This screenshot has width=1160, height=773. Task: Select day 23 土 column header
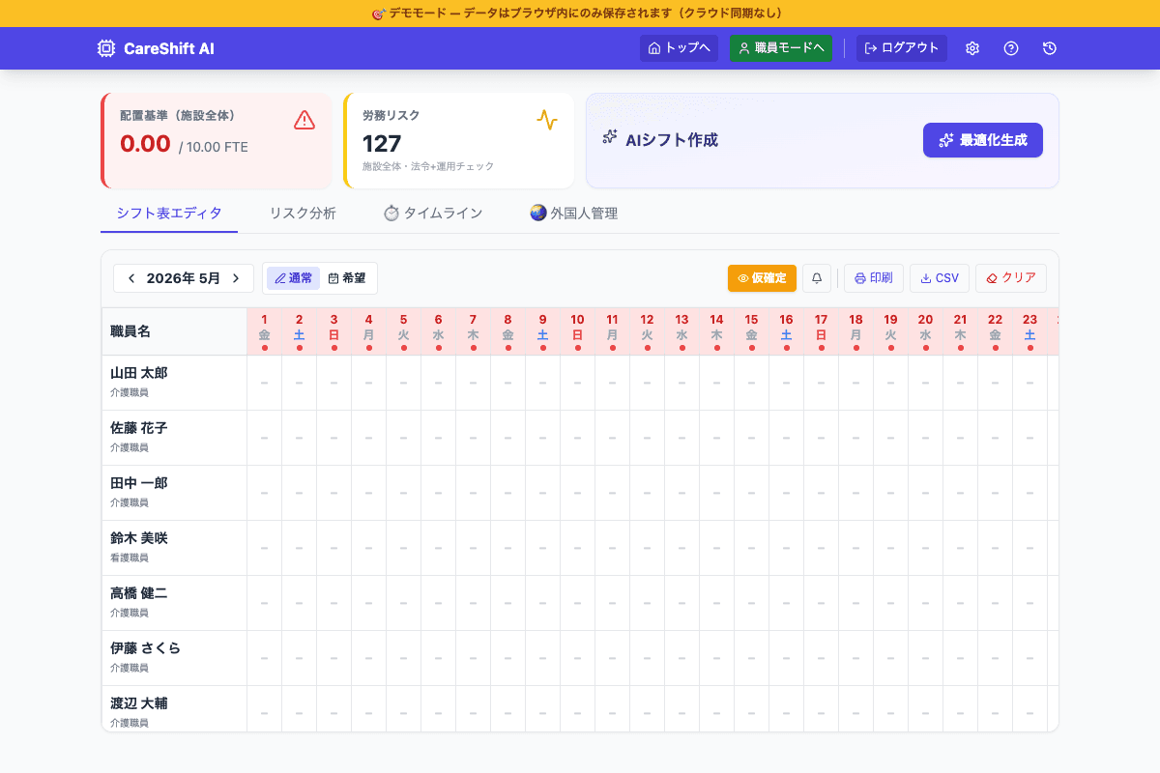1029,331
